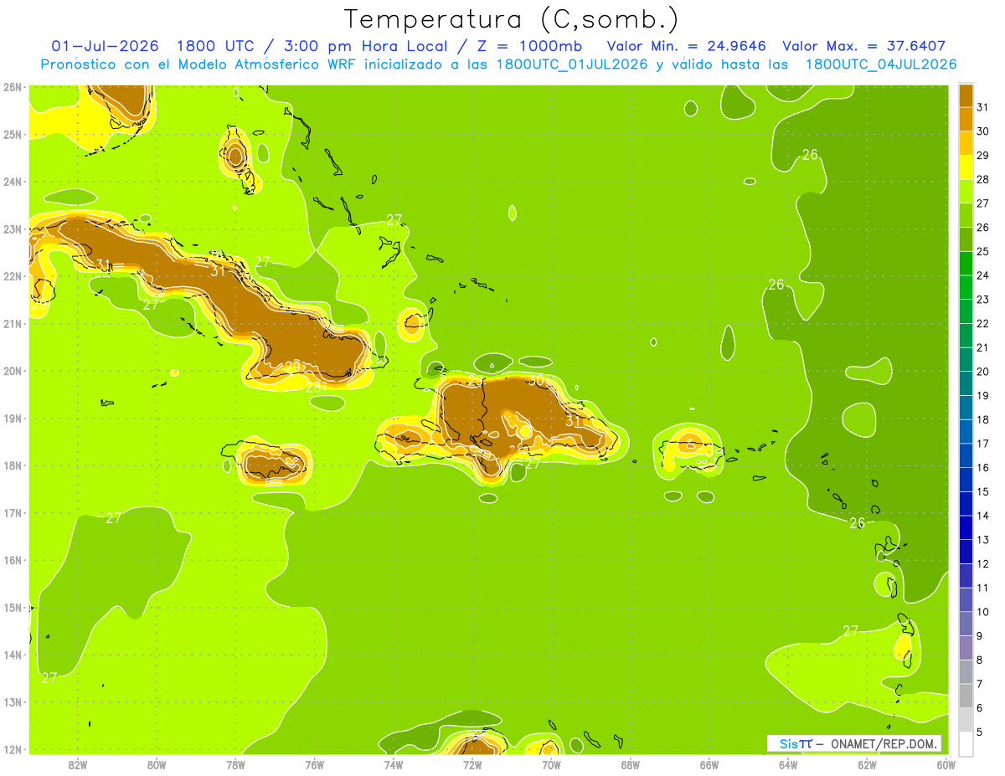Click legend value label "20" on the color bar
This screenshot has height=776, width=1005.
coord(983,372)
